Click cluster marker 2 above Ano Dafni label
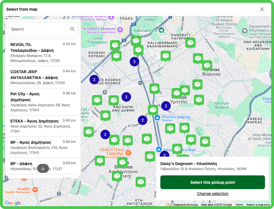274x209 pixels. pos(126,97)
